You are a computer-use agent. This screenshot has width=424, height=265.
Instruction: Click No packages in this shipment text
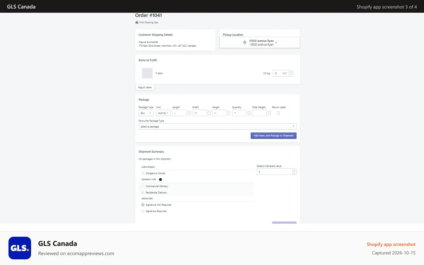point(155,159)
